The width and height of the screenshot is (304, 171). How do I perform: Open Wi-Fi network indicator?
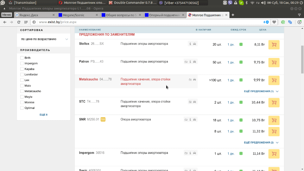pos(252,3)
